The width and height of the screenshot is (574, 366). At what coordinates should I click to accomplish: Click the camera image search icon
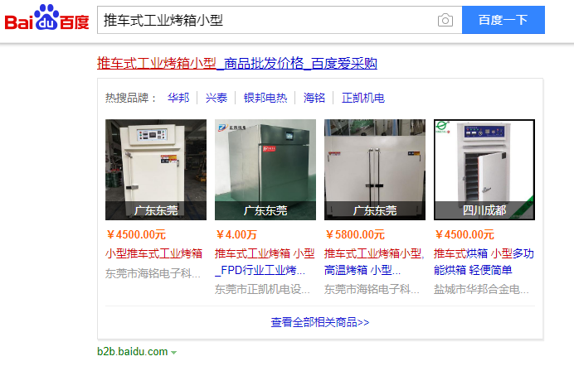pyautogui.click(x=445, y=20)
